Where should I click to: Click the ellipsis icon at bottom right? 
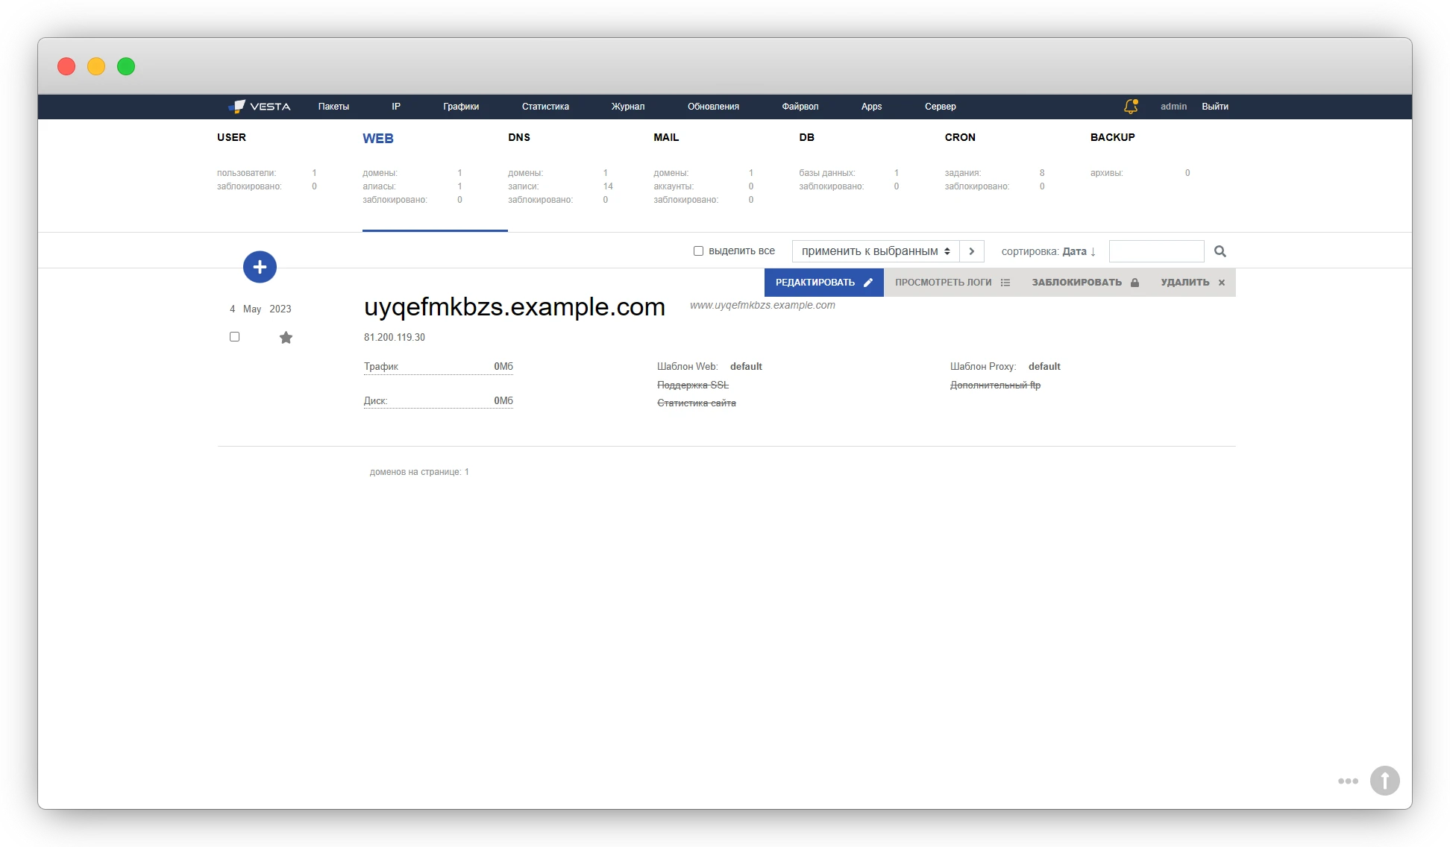(1348, 780)
